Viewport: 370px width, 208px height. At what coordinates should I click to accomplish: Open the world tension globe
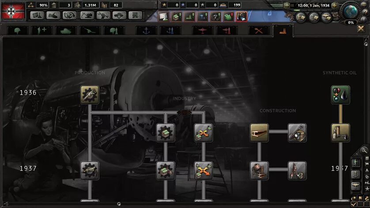351,11
